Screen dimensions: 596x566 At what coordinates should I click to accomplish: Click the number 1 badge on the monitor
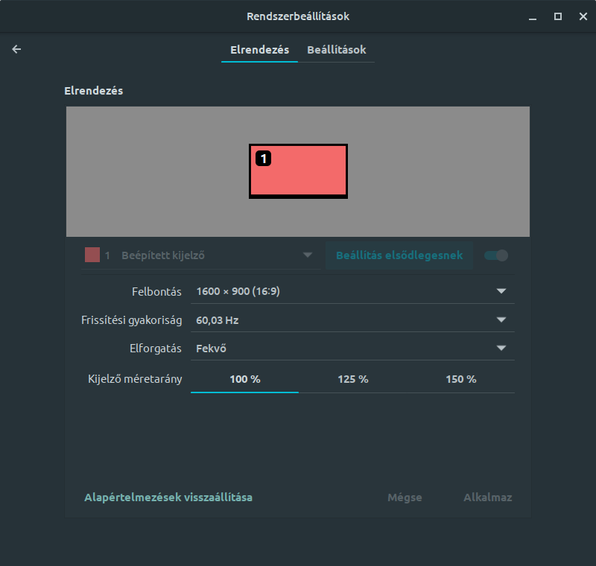coord(264,159)
